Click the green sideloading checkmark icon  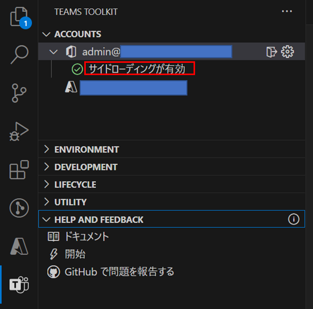point(77,69)
